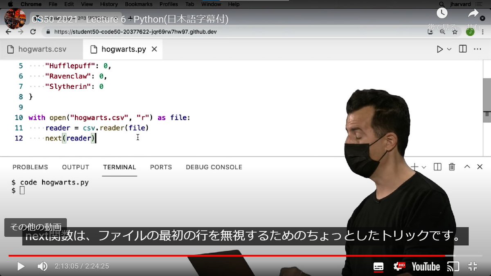
Task: Click the 'csv.reader(file)' code on line 11
Action: coord(116,128)
